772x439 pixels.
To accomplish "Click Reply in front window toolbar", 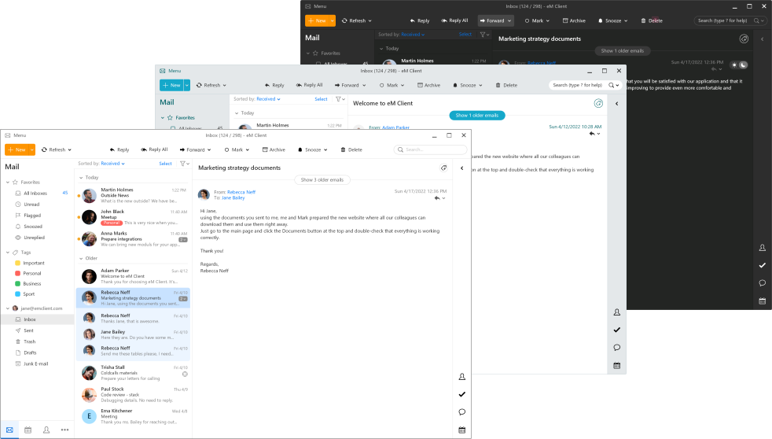I will (119, 149).
